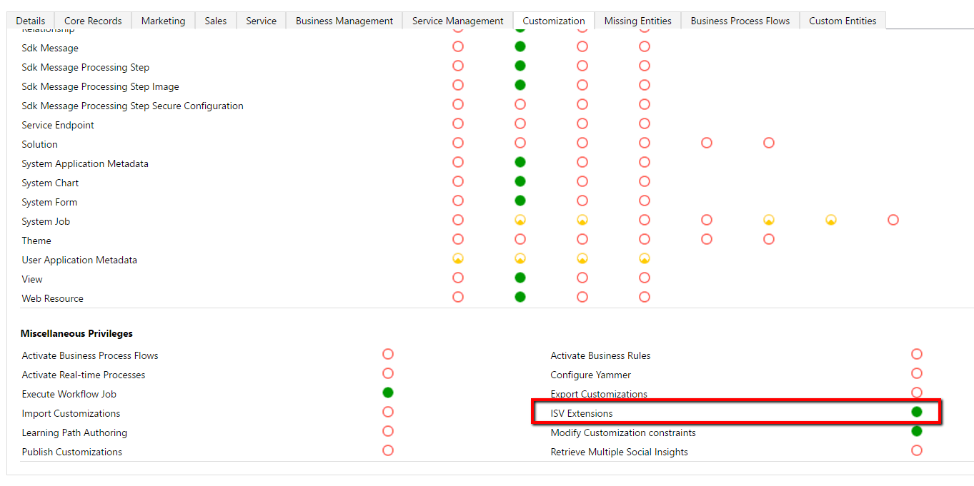The width and height of the screenshot is (974, 486).
Task: Enable the Publish Customizations privilege
Action: pyautogui.click(x=388, y=450)
